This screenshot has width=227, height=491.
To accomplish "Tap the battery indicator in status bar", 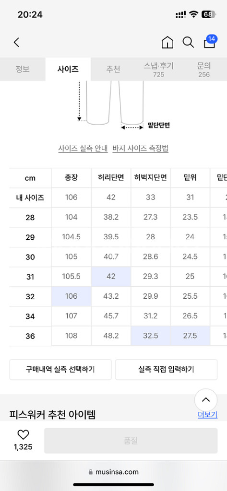I will pos(208,14).
